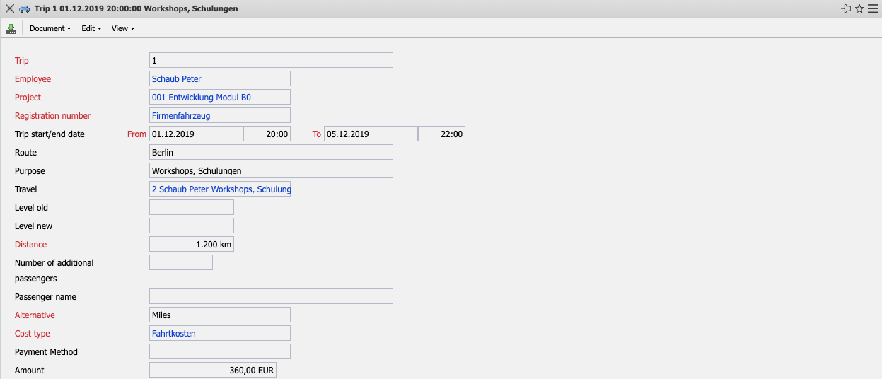Click the Purpose field with Workshops, Schulungen
This screenshot has height=379, width=882.
(271, 171)
